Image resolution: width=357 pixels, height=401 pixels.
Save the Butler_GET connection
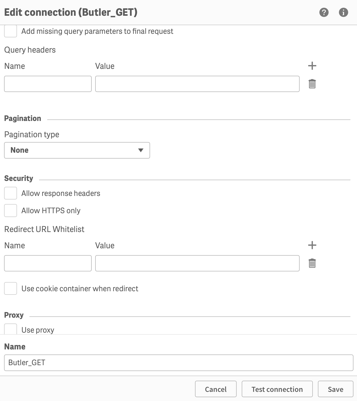[335, 389]
